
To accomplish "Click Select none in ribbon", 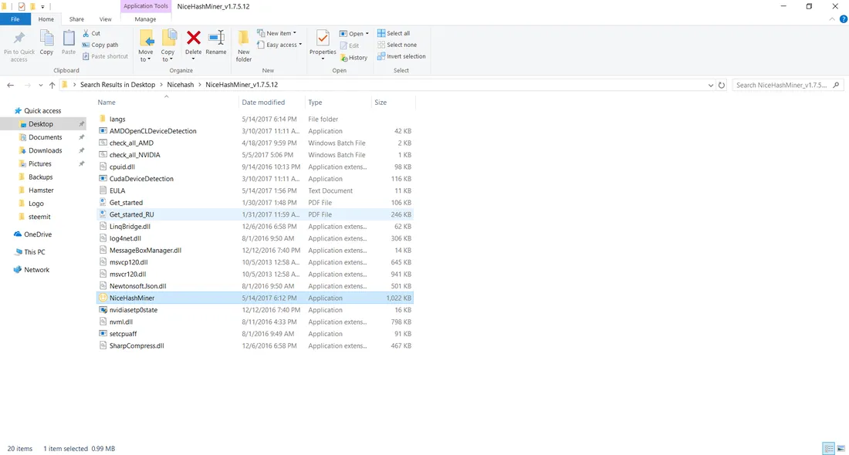I will (397, 45).
